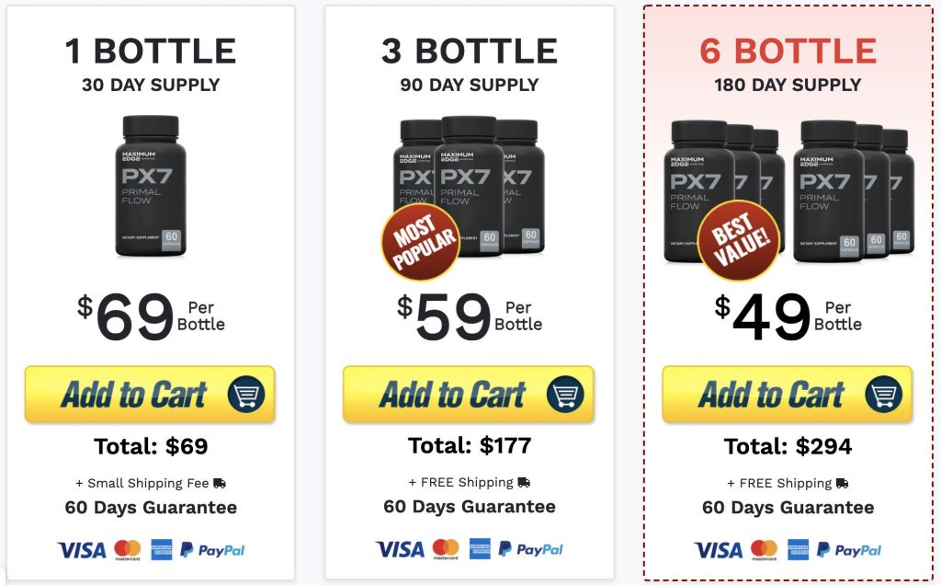Click the Mastercard logo under 6 Bottle
941x585 pixels.
(764, 550)
